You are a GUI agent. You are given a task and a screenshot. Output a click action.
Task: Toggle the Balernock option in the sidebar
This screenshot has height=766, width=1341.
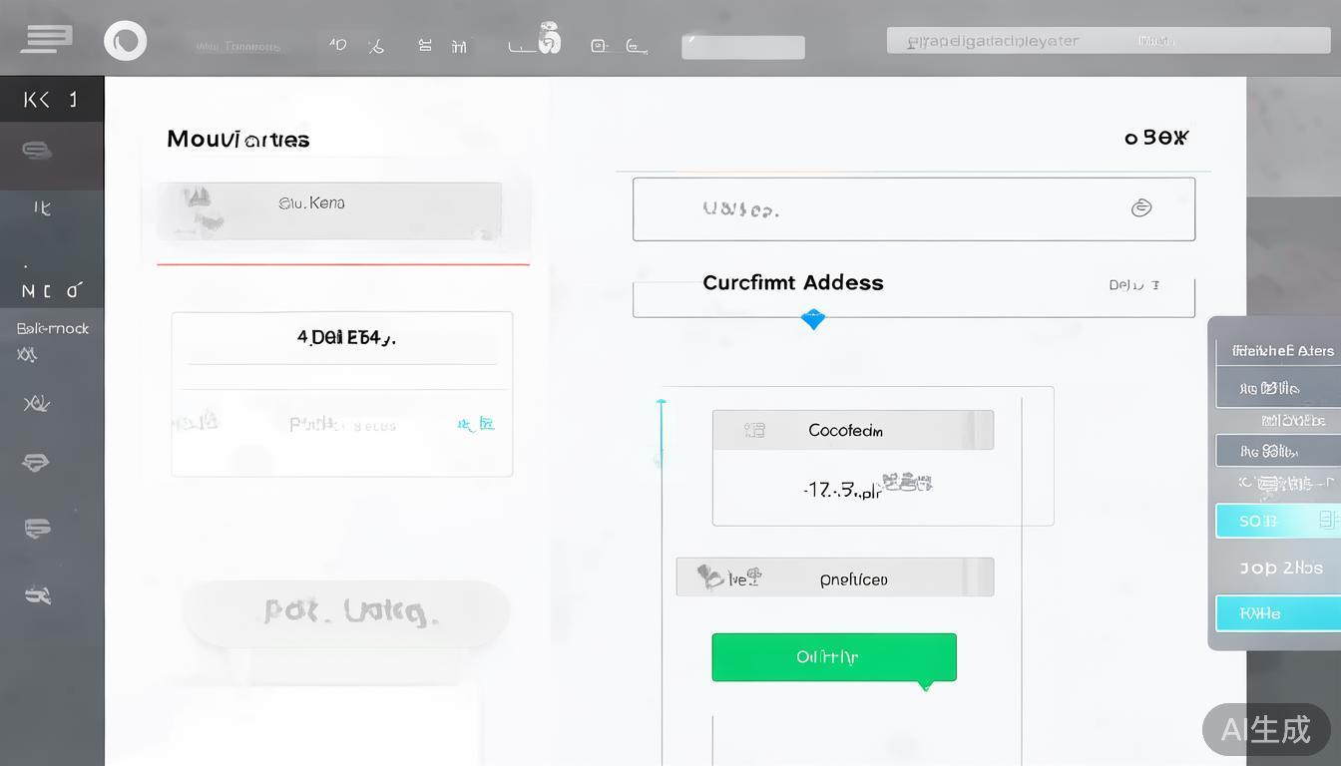click(x=52, y=328)
